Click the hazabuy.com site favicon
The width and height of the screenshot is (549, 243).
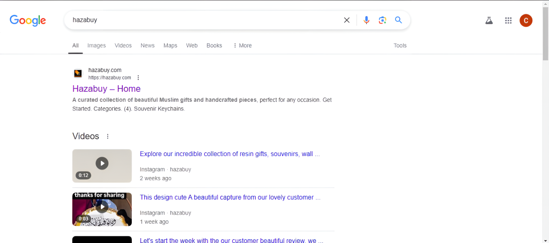78,73
